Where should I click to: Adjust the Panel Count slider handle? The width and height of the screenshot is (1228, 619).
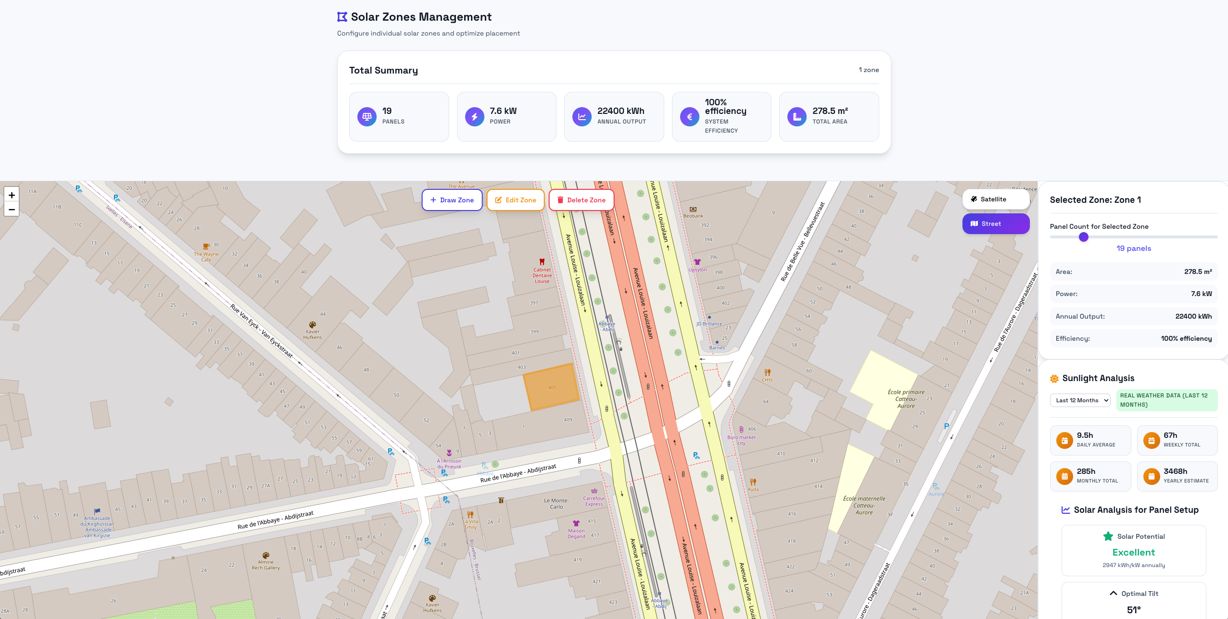pos(1084,237)
